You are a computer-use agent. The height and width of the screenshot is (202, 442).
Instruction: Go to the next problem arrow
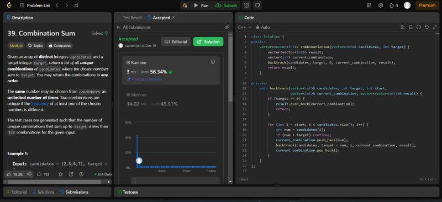pos(66,6)
